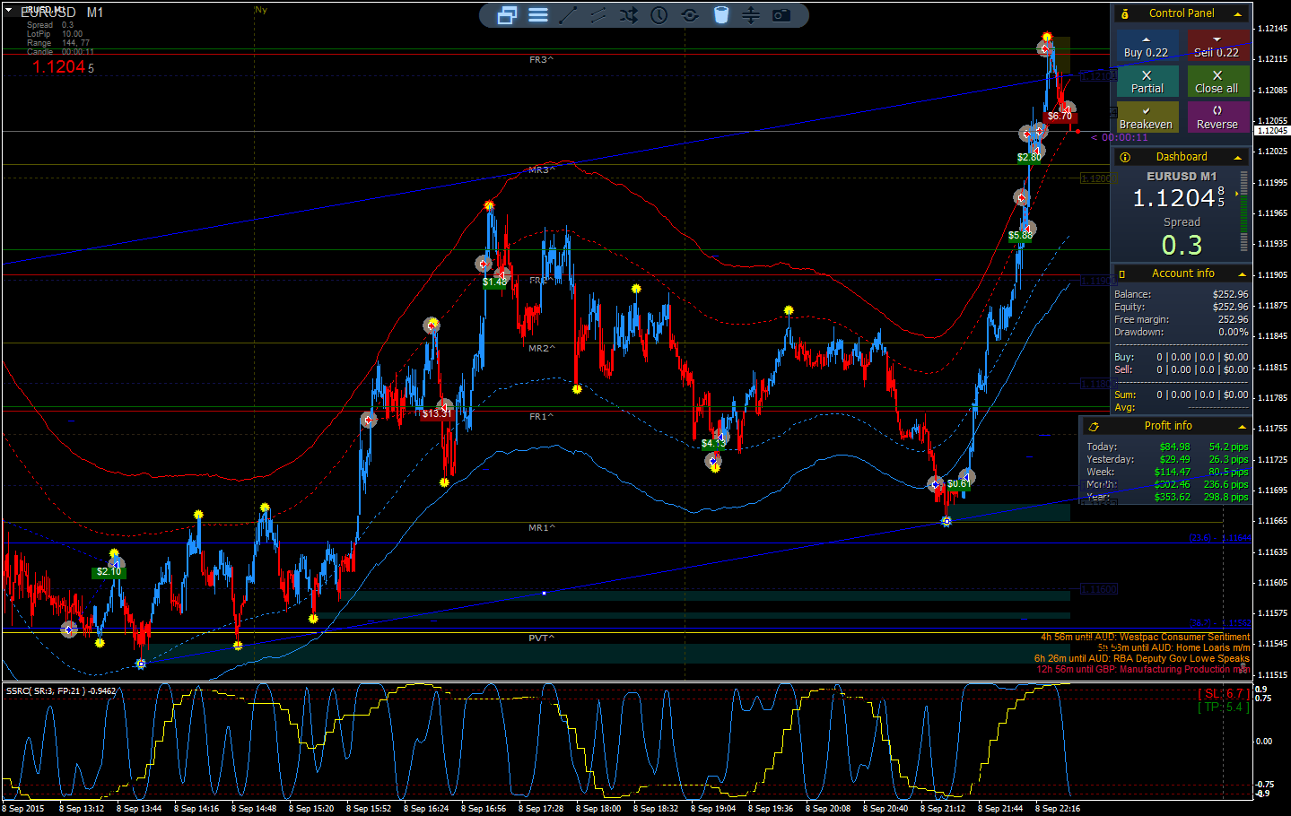Open the three-line list menu icon
Screen dimensions: 1291x816
tap(538, 15)
